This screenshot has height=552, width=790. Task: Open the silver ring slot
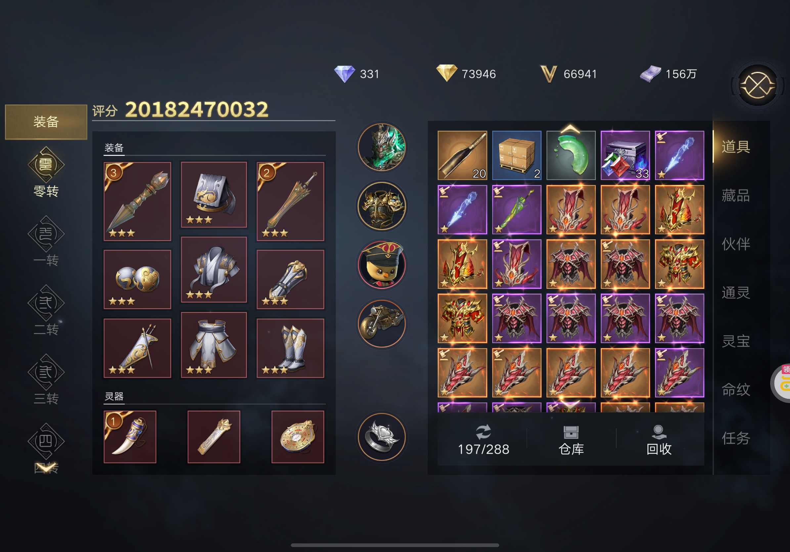(381, 437)
